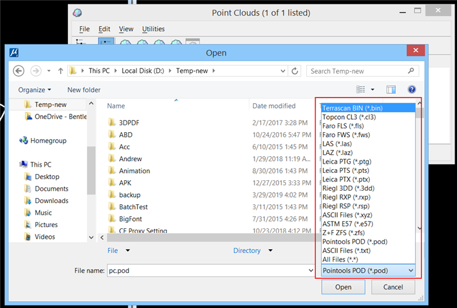Screen dimensions: 457x308
Task: Open the Directory history dropdown arrow
Action: click(x=270, y=251)
